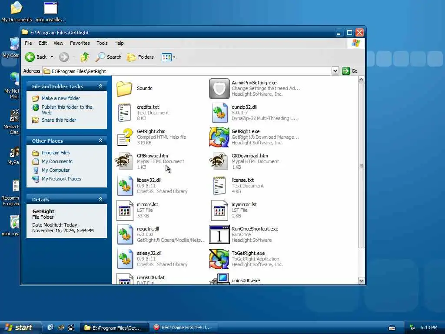Select the GRDownload.htm raccoon icon
The height and width of the screenshot is (334, 445).
click(219, 161)
